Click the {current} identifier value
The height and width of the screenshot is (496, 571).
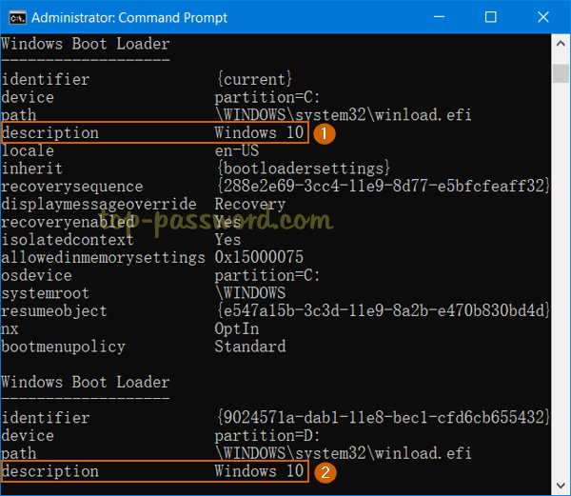(254, 79)
